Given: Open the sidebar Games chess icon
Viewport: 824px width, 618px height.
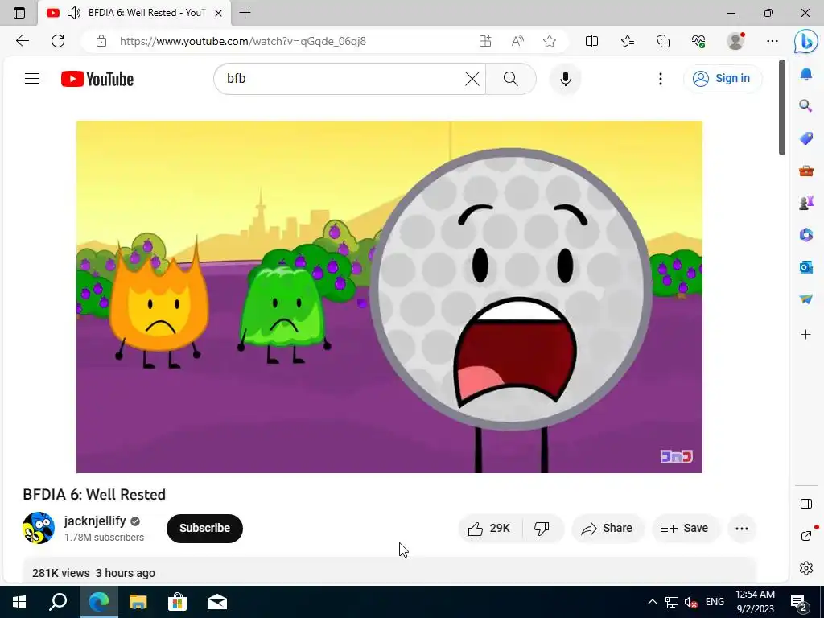Looking at the screenshot, I should point(806,203).
